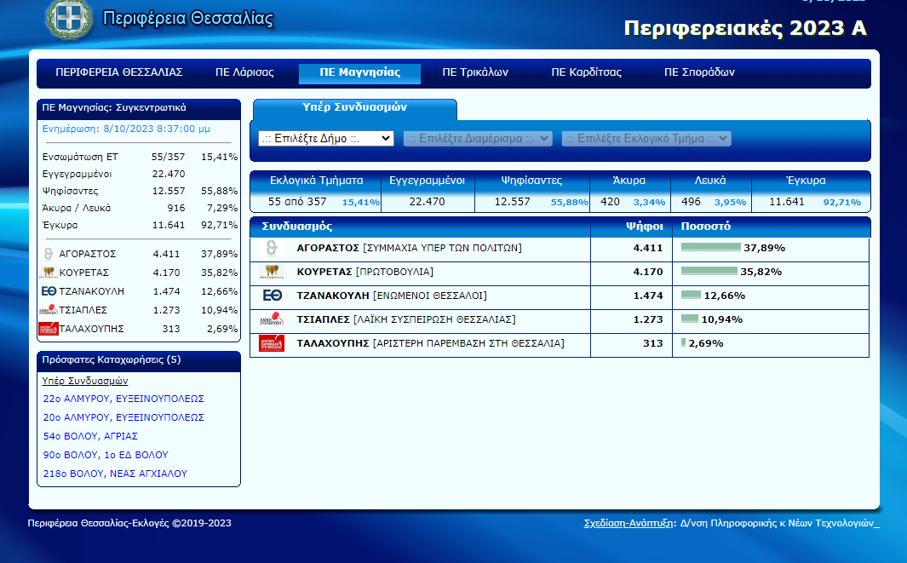The width and height of the screenshot is (907, 563).
Task: Open 54ο ΒΟΛΟΥ, ΑΓΡΙΑΣ recent entry
Action: 90,436
